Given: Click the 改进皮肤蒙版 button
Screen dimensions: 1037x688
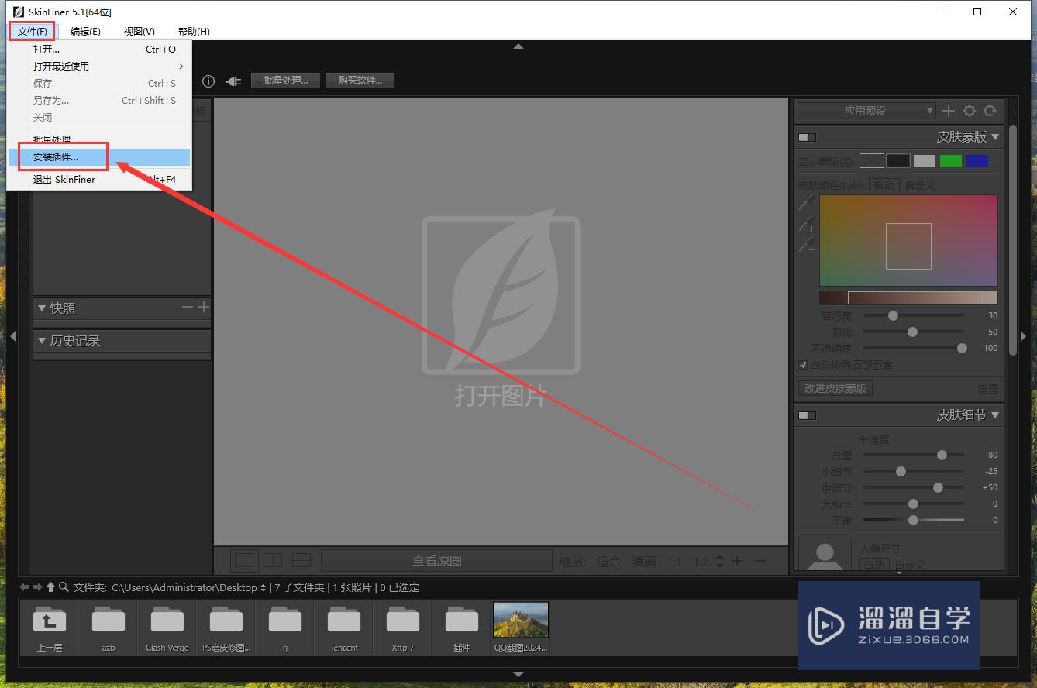Looking at the screenshot, I should (x=835, y=388).
